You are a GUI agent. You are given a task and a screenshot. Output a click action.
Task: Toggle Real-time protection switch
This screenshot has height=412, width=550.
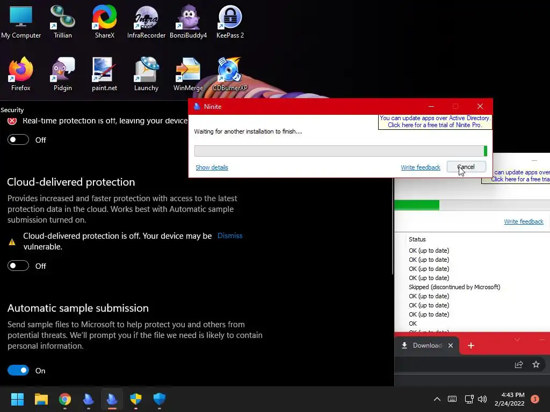pyautogui.click(x=18, y=139)
